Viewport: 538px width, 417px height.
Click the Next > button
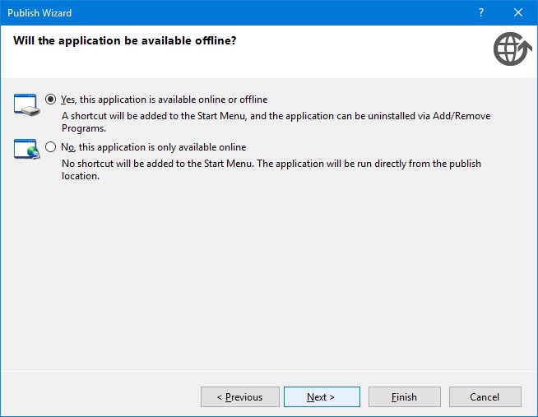(x=322, y=396)
